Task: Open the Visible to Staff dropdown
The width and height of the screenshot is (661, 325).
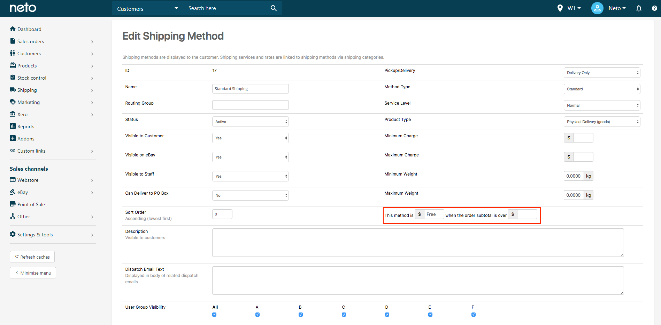Action: pos(251,176)
